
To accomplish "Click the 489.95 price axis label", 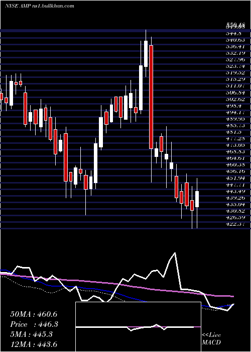I will pos(235,119).
